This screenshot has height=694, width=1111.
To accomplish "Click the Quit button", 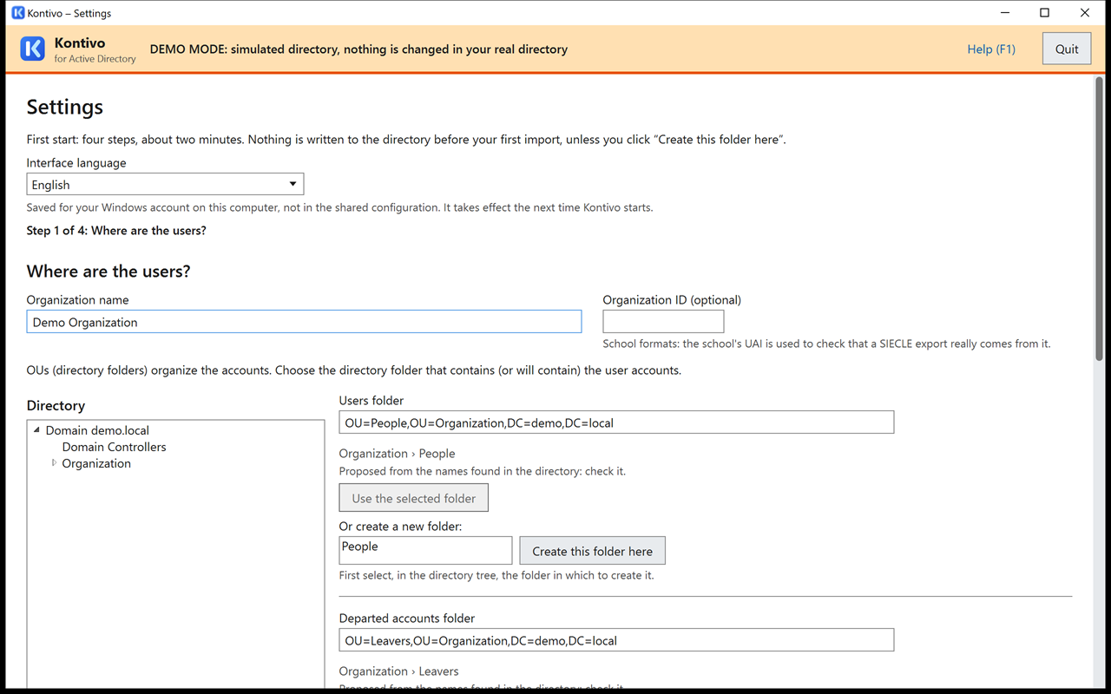I will [x=1067, y=49].
